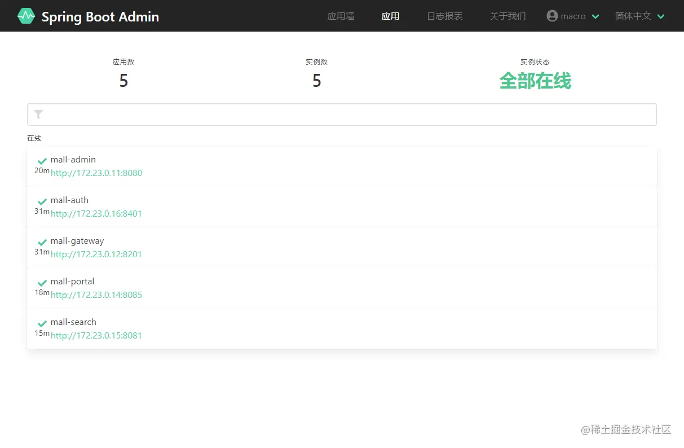Viewport: 684px width, 448px height.
Task: Open link http://172.23.0.11:8080
Action: 96,173
